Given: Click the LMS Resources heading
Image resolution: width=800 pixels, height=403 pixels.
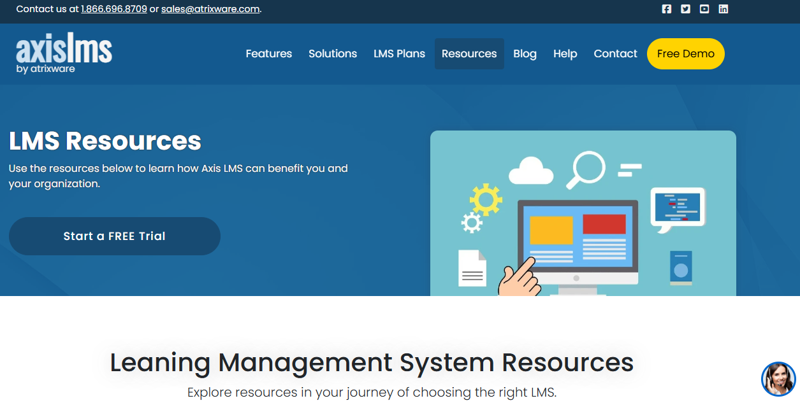Looking at the screenshot, I should click(105, 141).
